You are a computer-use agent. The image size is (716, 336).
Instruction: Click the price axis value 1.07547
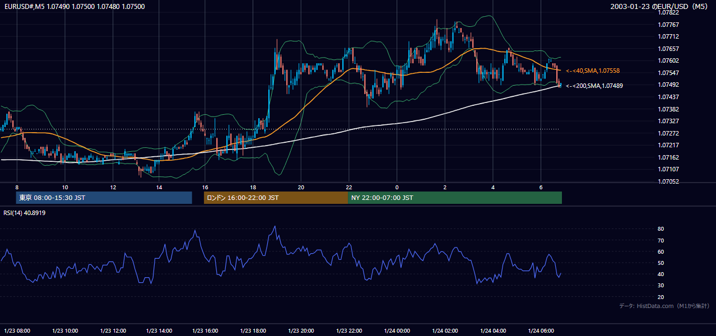(x=668, y=73)
